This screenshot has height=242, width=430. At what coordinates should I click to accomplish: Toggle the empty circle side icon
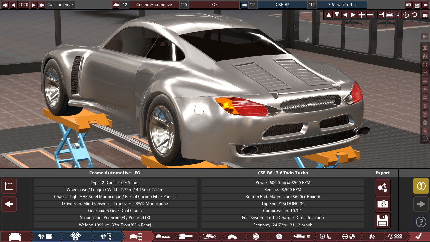coord(425,138)
